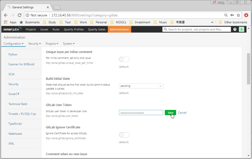Bookmark this page with the star icon
Screen dimensions: 252x159
[x=238, y=15]
